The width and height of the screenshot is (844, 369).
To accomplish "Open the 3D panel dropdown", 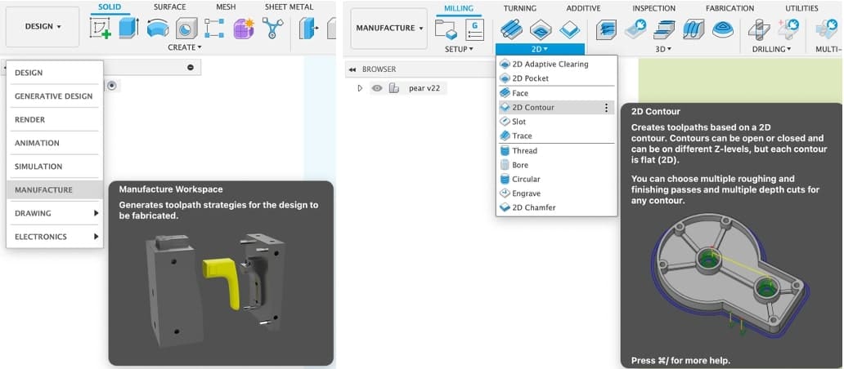I will tap(664, 49).
